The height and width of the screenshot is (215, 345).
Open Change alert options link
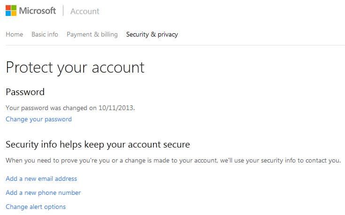click(36, 207)
